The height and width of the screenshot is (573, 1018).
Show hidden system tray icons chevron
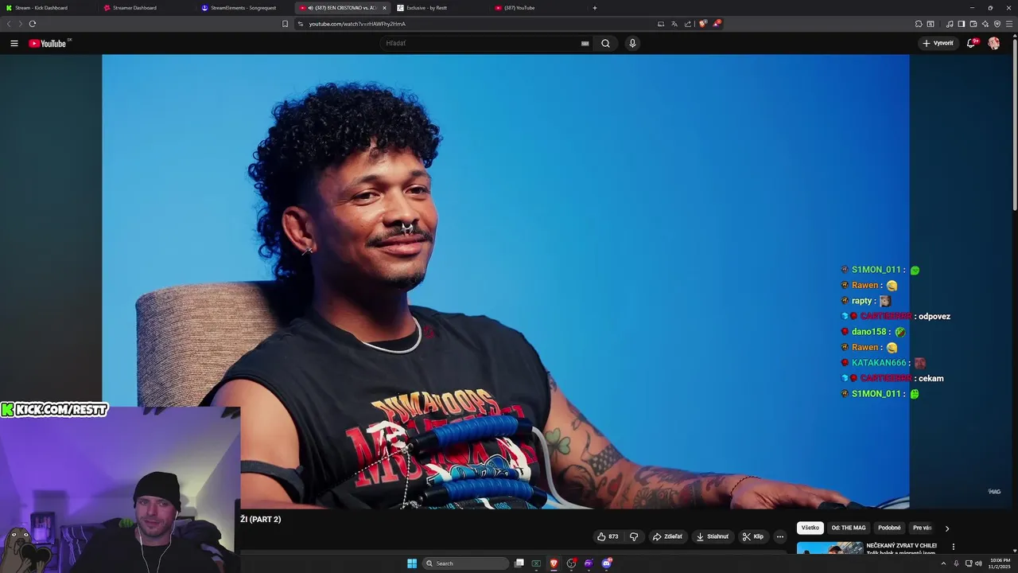[x=943, y=563]
